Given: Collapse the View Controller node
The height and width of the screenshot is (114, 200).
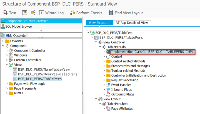Looking at the screenshot, I should coord(96,42).
